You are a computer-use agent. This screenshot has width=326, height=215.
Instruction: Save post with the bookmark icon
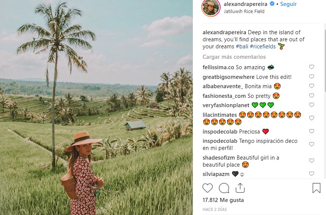(316, 188)
